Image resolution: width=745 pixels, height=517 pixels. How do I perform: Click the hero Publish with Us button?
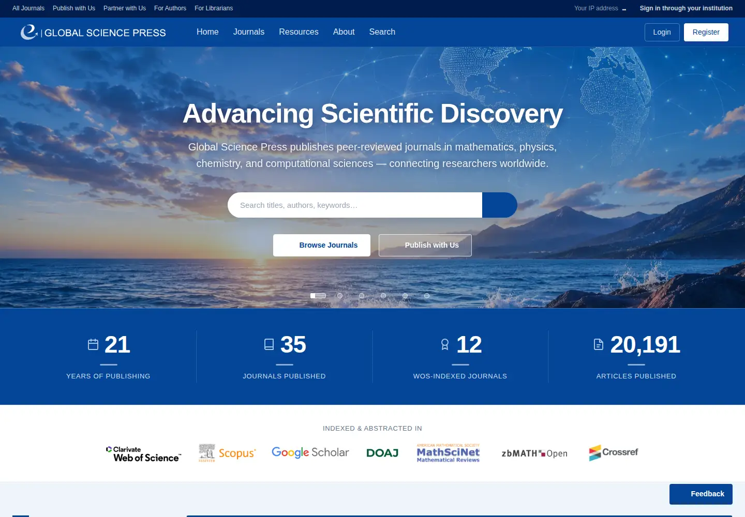[425, 245]
